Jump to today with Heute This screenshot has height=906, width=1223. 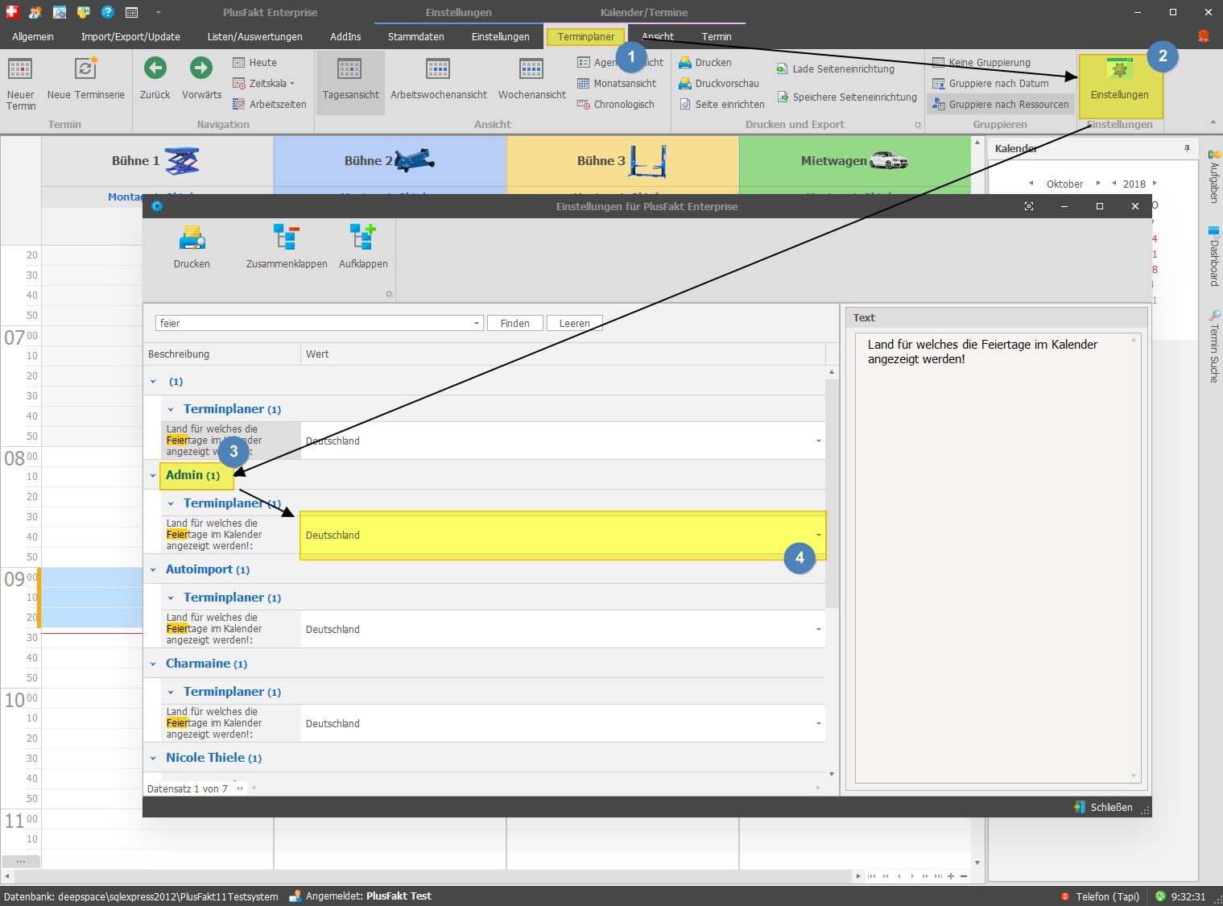click(255, 62)
